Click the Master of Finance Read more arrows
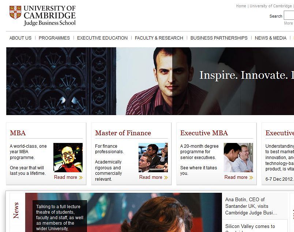Image resolution: width=294 pixels, height=232 pixels. point(166,177)
